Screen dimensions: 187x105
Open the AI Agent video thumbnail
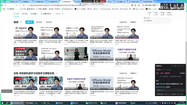[x=25, y=32]
